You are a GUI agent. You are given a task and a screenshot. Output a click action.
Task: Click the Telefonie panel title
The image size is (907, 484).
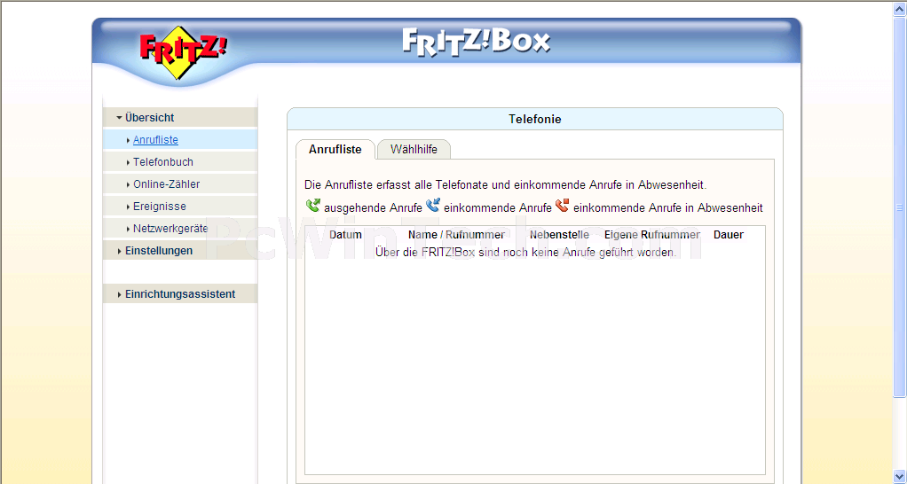(x=535, y=119)
